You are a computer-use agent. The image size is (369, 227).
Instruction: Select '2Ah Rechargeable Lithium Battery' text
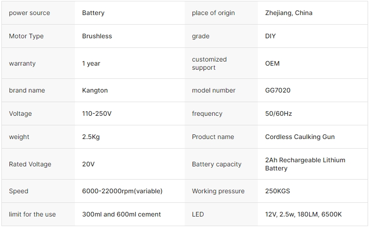[305, 164]
